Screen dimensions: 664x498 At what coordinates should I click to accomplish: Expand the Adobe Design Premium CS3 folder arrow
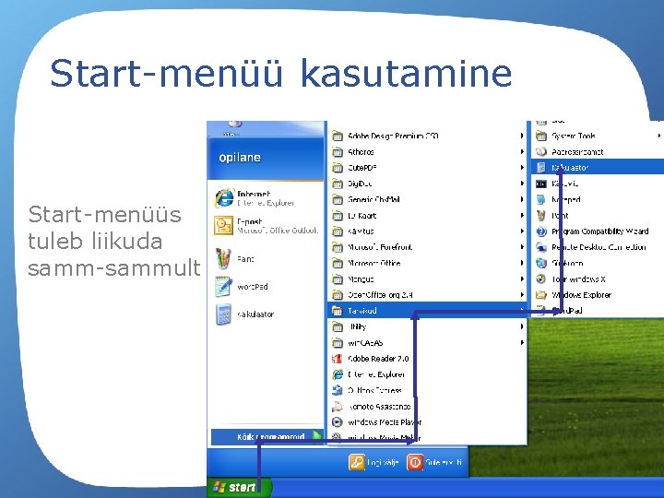click(522, 136)
